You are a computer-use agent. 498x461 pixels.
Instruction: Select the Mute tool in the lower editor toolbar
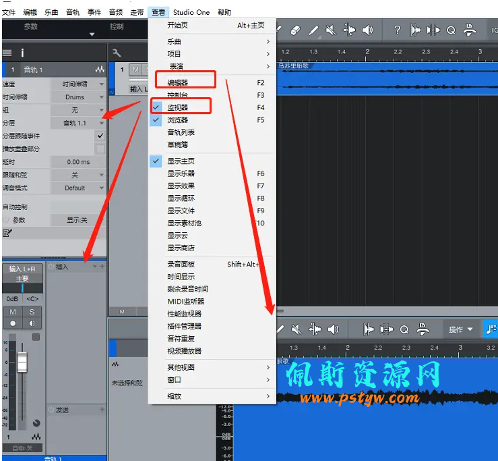coord(297,329)
